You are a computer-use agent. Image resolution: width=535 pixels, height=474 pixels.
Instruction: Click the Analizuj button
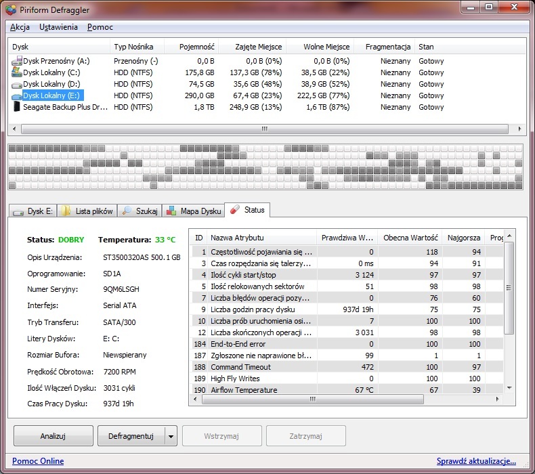point(53,436)
